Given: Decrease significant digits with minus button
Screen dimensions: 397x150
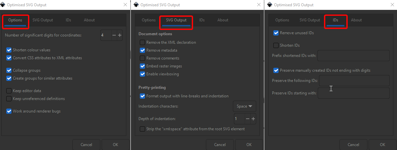Looking at the screenshot, I should point(114,35).
